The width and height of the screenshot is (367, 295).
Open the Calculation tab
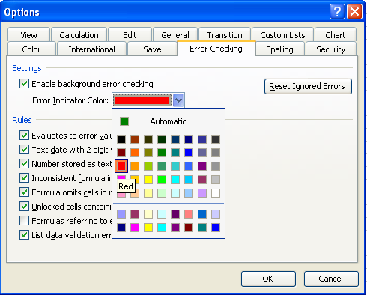point(79,35)
